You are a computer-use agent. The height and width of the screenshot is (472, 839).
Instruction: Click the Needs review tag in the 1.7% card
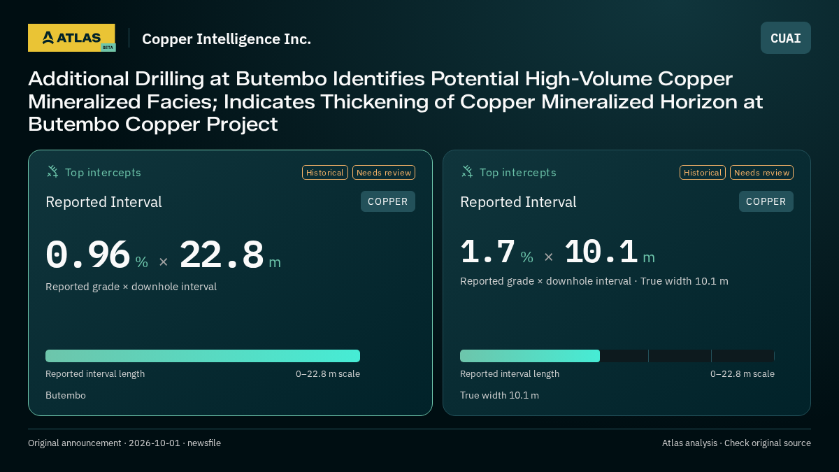[761, 173]
